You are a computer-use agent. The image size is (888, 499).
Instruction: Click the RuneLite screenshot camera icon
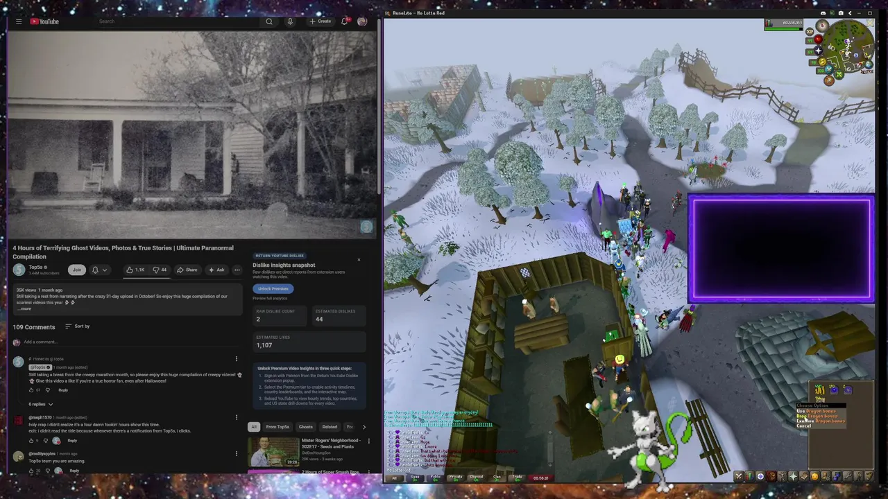(841, 13)
